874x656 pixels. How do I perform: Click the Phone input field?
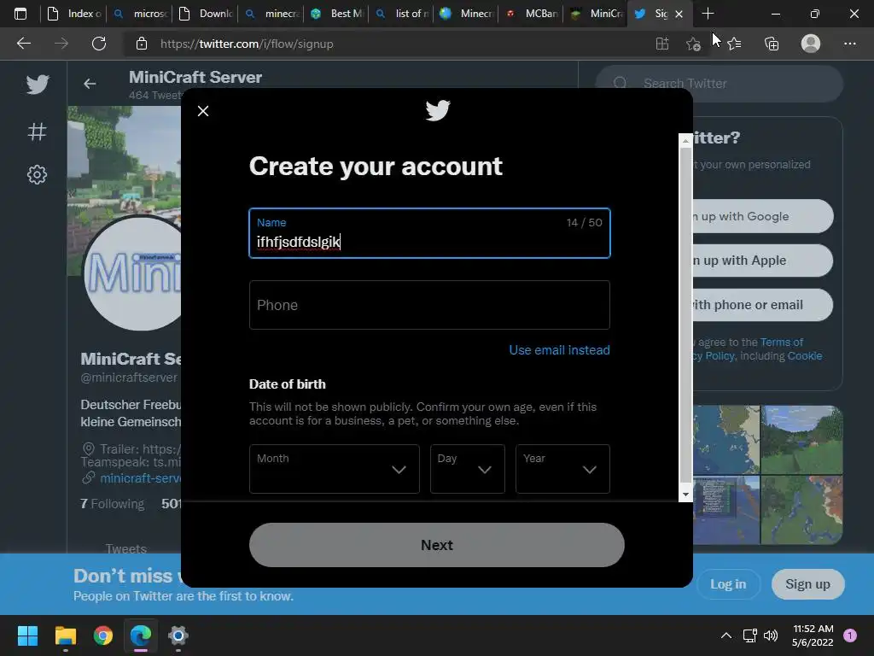[x=430, y=305]
